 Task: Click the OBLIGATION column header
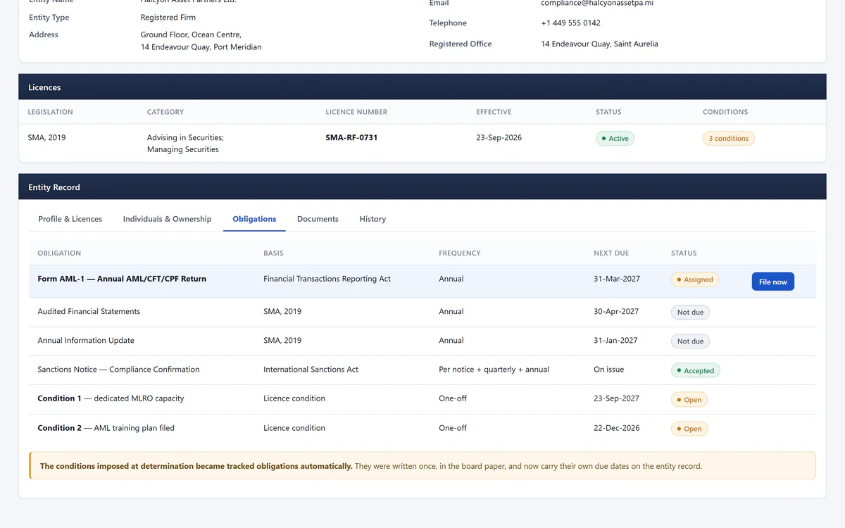tap(59, 253)
